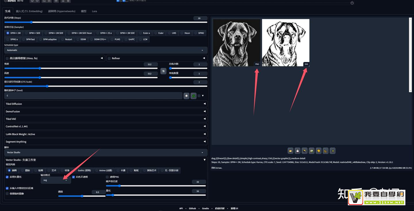
Task: Expand the ControlNet v1.1.441 section
Action: [x=106, y=126]
